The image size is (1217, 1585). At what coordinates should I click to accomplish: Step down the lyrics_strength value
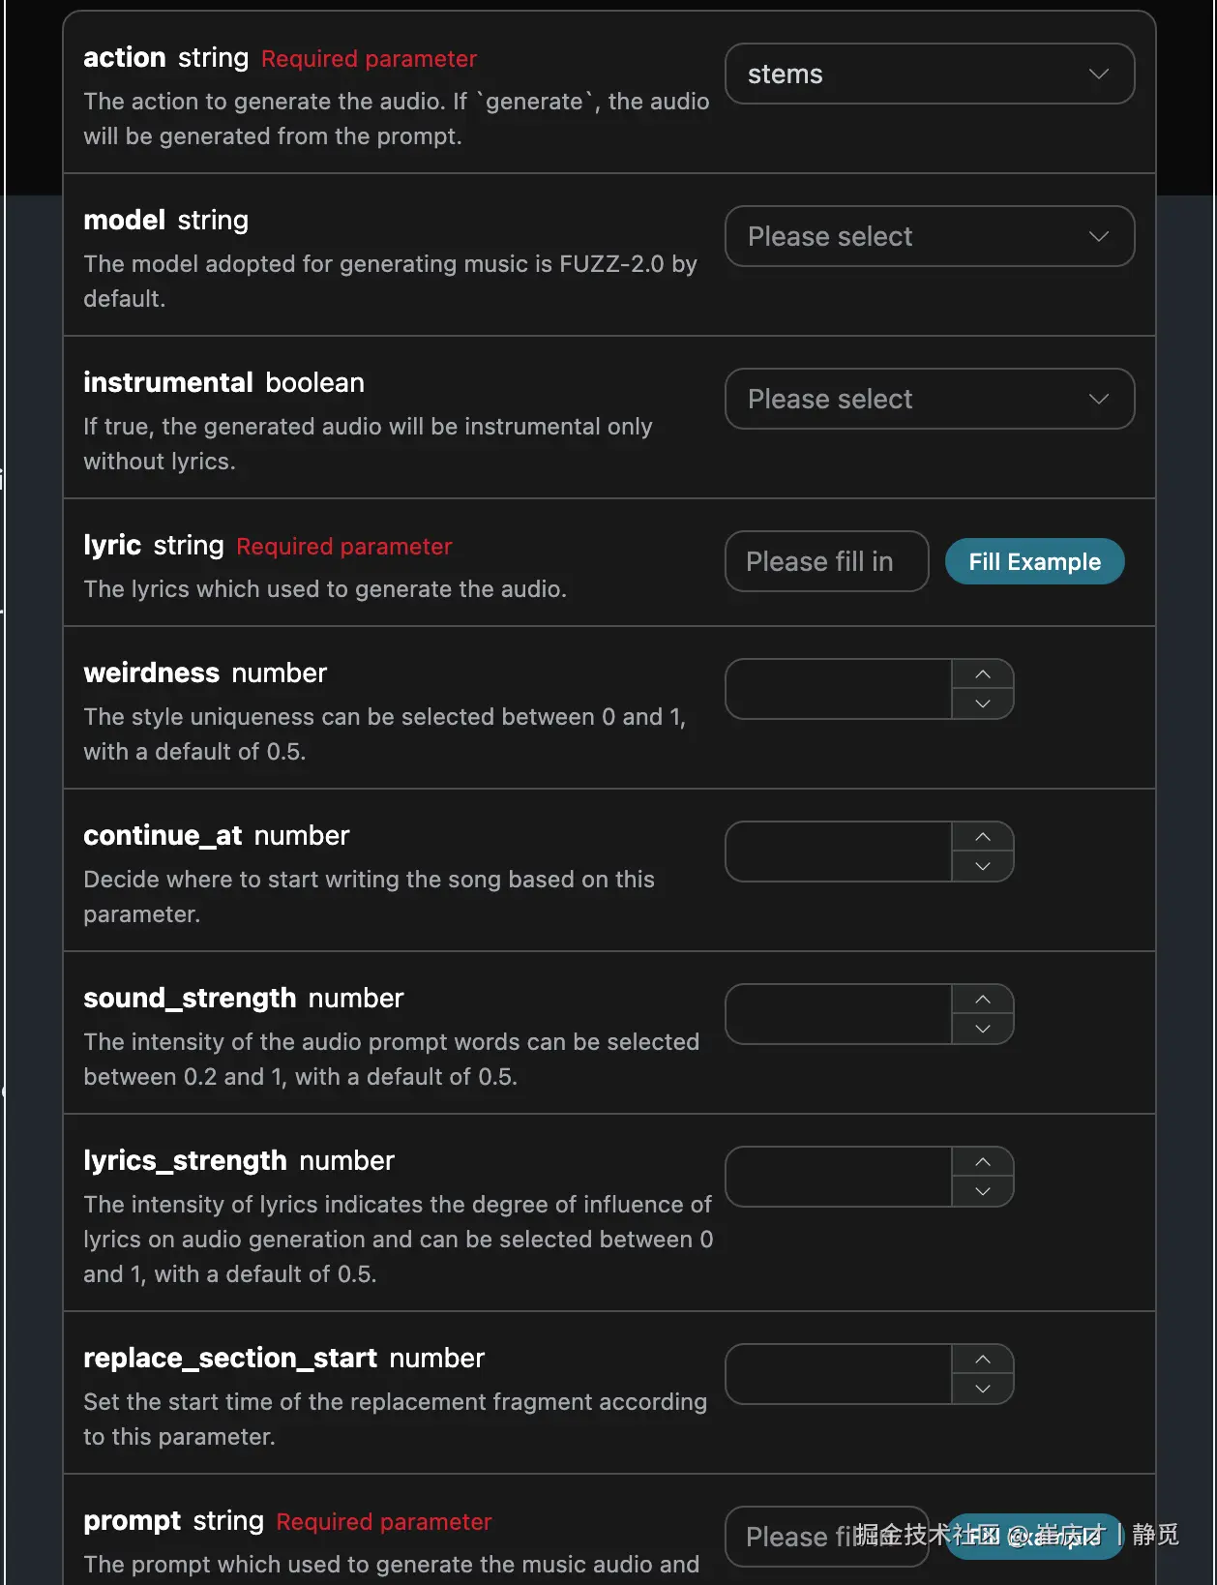[983, 1191]
